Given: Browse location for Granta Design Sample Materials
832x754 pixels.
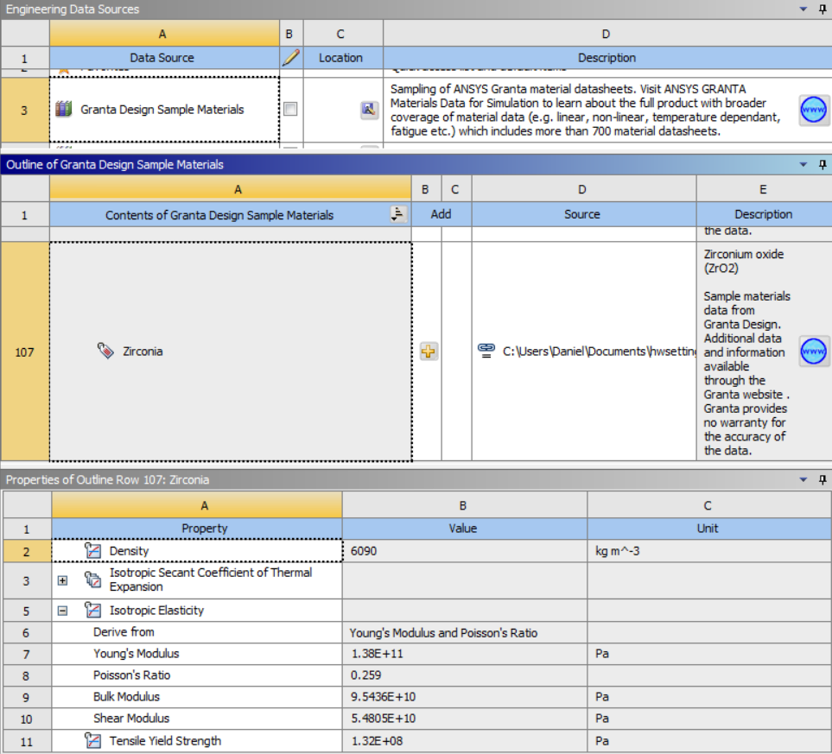Looking at the screenshot, I should pyautogui.click(x=369, y=110).
